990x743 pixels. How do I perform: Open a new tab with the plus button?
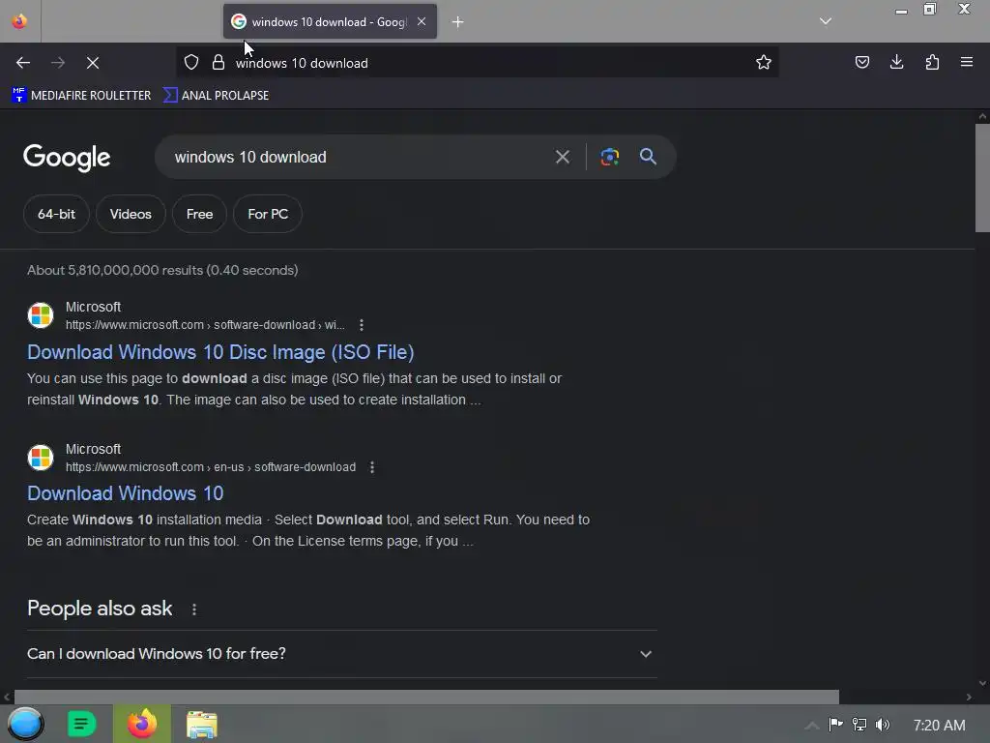(x=457, y=22)
